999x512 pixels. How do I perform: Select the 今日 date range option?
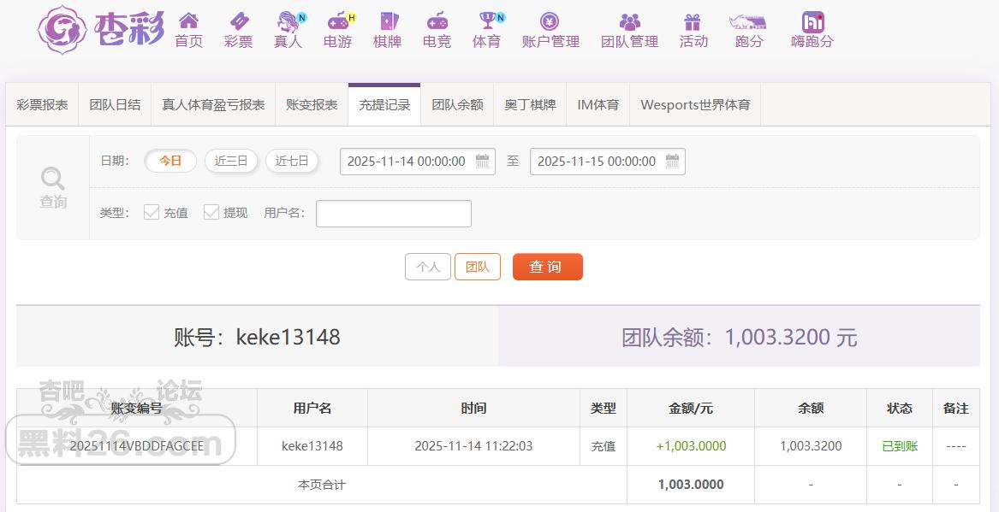click(x=170, y=161)
